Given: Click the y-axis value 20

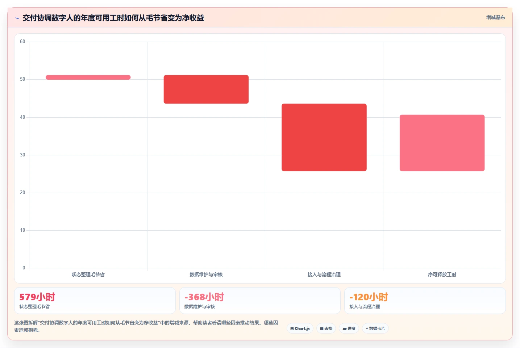Looking at the screenshot, I should (22, 193).
